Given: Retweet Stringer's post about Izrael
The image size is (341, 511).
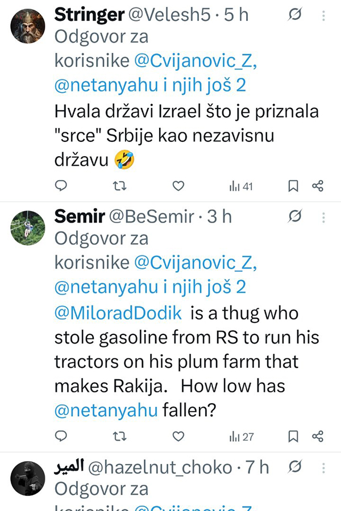Looking at the screenshot, I should [x=120, y=186].
